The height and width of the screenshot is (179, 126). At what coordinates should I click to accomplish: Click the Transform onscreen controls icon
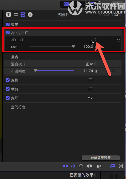pos(90,80)
